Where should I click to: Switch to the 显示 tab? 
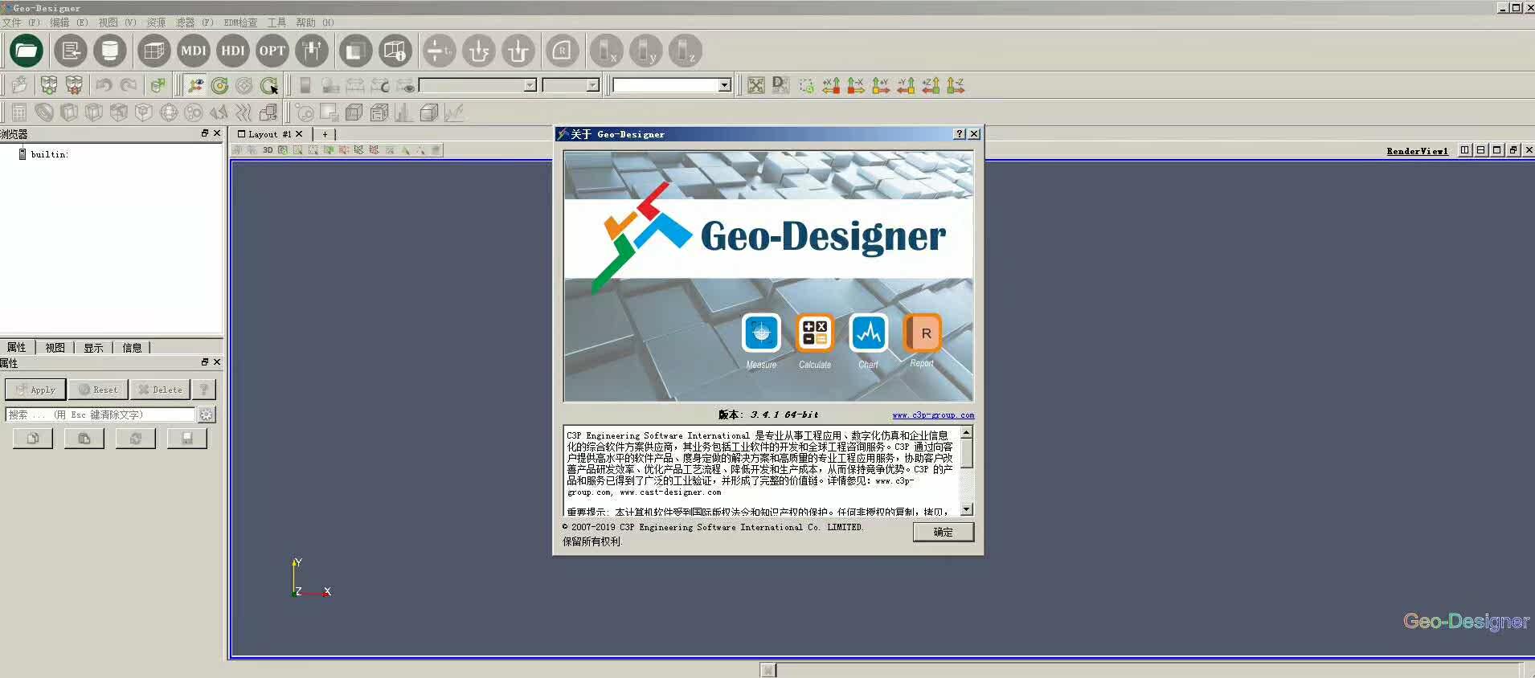(x=93, y=347)
